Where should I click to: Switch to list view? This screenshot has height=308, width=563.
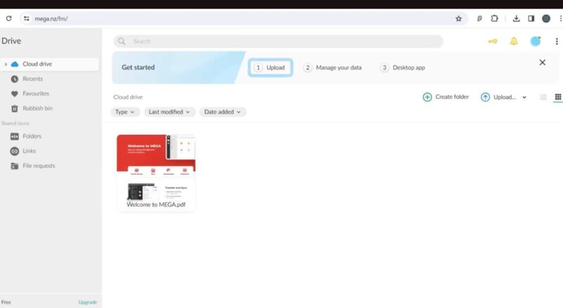pos(543,97)
